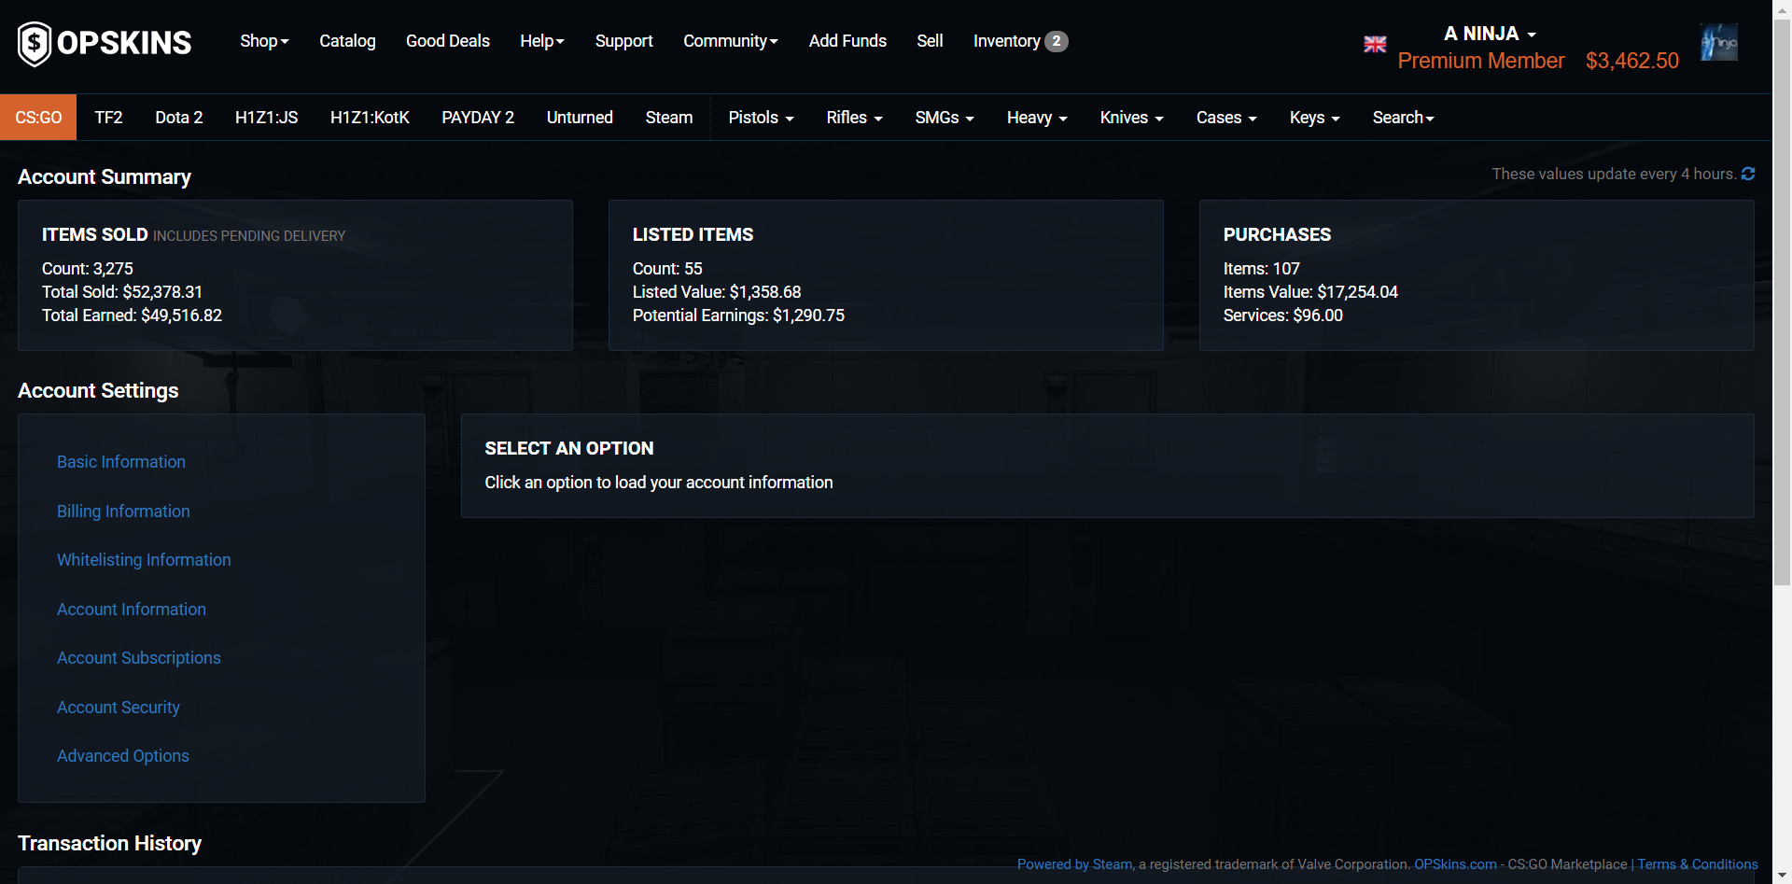1792x884 pixels.
Task: Open Account Security settings
Action: 119,708
